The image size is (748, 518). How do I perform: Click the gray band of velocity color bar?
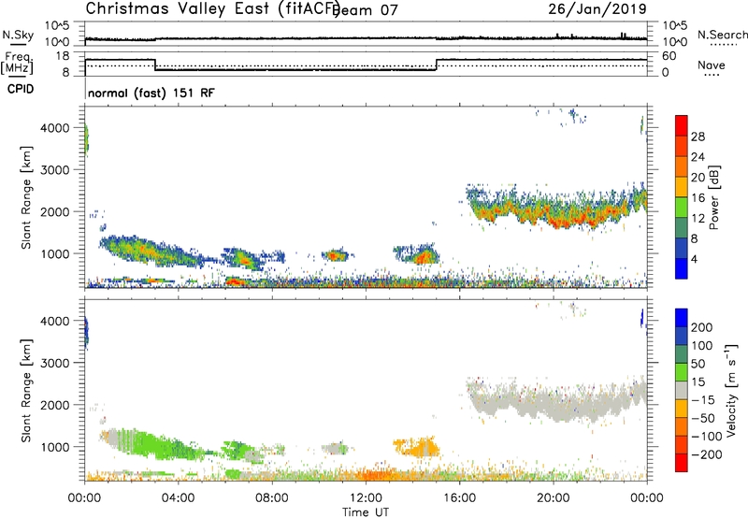point(682,390)
